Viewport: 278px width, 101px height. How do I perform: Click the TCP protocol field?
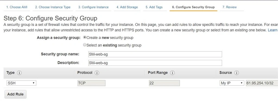tap(91, 83)
